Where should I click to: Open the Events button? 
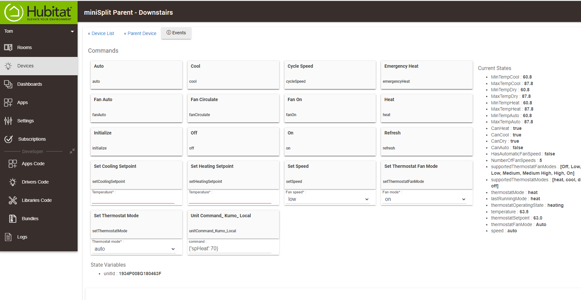176,33
